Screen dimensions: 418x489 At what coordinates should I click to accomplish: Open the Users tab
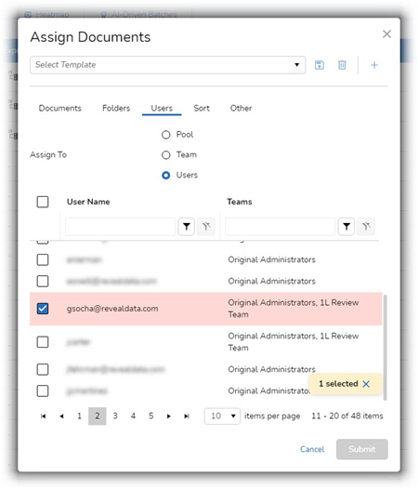coord(162,108)
